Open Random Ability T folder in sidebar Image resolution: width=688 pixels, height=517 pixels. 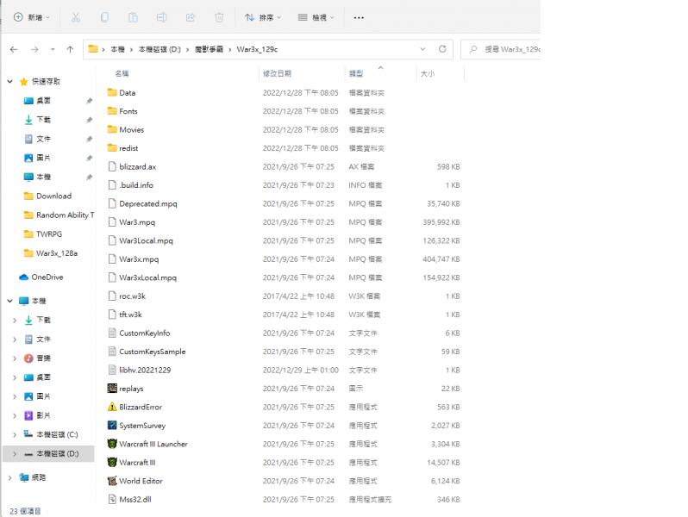click(x=65, y=215)
